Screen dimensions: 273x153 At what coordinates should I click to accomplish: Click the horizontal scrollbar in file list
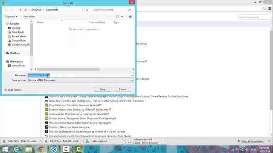68,69
